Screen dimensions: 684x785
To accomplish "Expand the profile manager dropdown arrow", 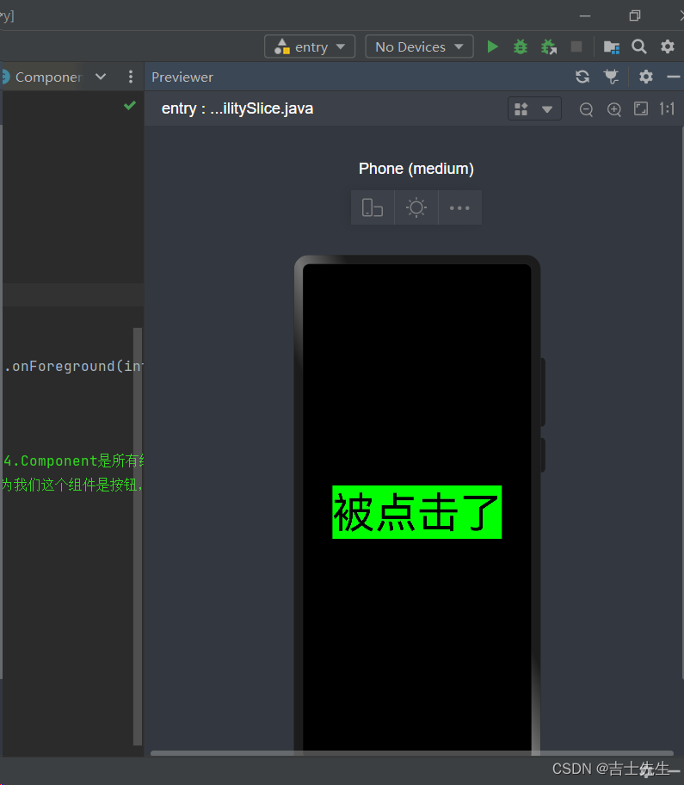I will [547, 109].
